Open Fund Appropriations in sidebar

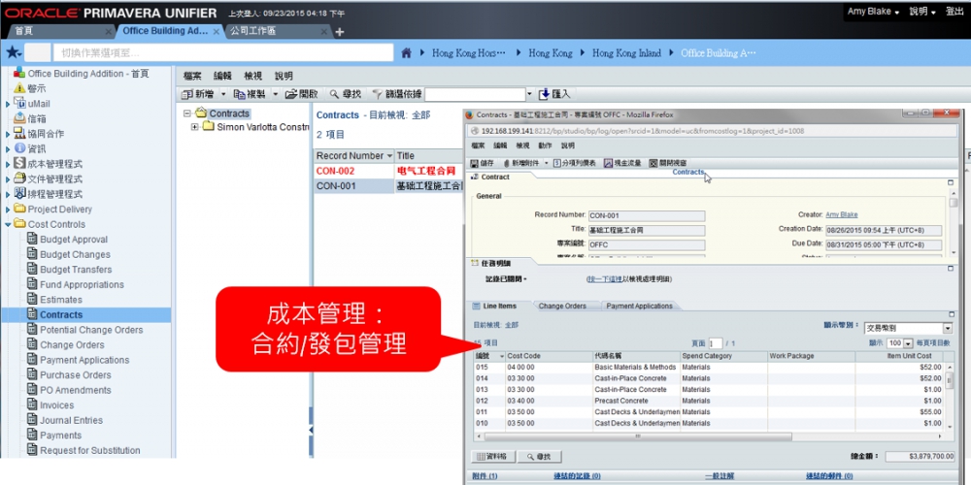tap(82, 284)
